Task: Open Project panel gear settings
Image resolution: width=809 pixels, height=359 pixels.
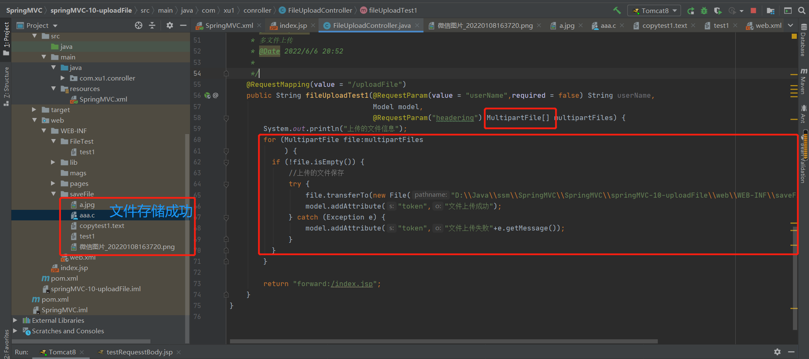Action: pos(169,25)
